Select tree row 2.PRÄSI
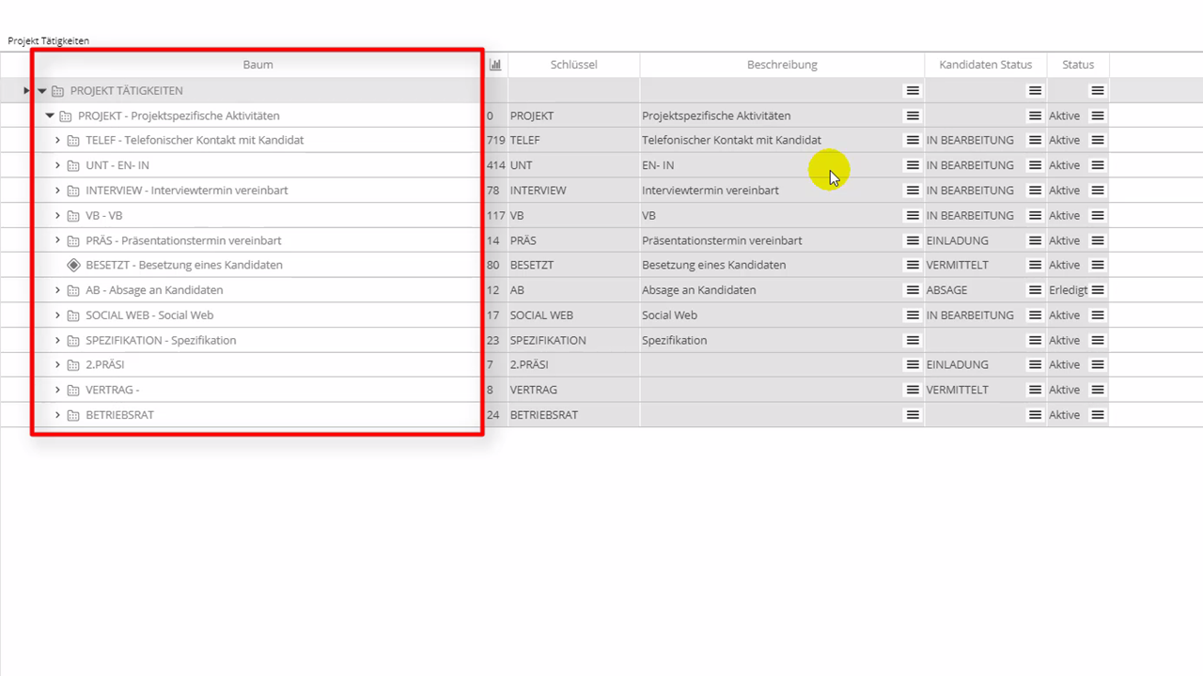This screenshot has width=1203, height=676. click(x=105, y=364)
